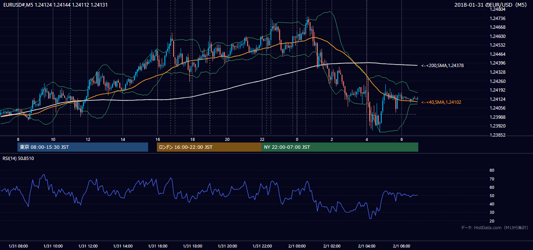Select the London 16:00-22:00 JST session bar
The width and height of the screenshot is (533, 250).
209,147
